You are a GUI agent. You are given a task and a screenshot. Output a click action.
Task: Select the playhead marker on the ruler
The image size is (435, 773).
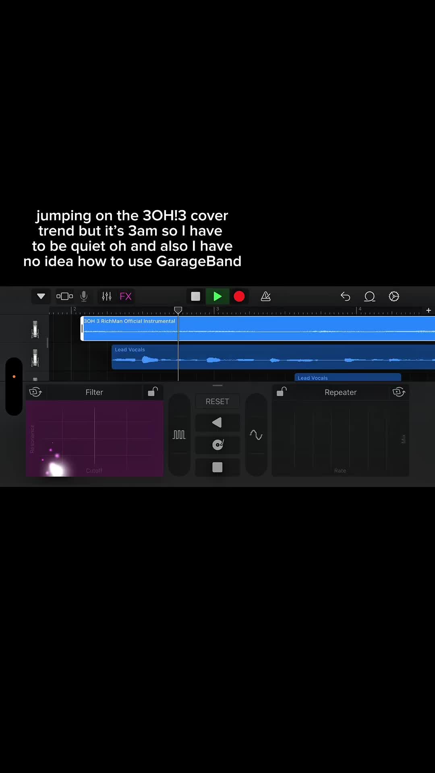coord(178,310)
